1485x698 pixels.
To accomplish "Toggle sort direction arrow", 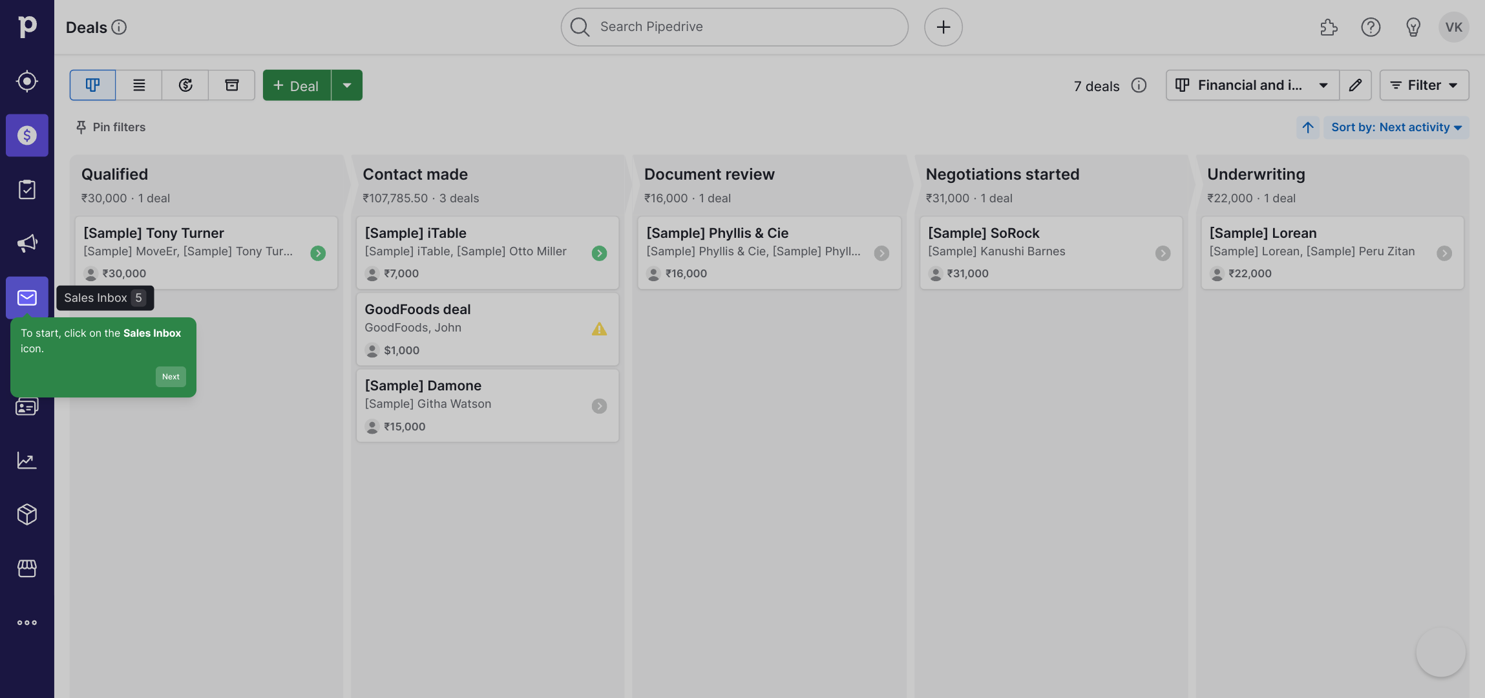I will click(1308, 127).
